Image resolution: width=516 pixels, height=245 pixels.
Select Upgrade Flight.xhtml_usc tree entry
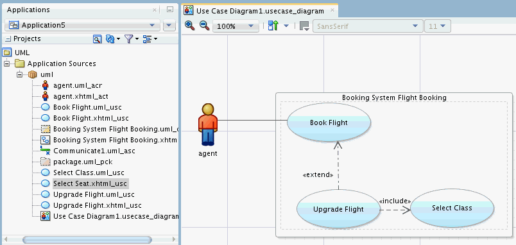[x=98, y=205]
